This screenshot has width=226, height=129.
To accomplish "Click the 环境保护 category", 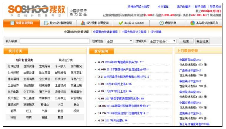I will tap(60, 79).
